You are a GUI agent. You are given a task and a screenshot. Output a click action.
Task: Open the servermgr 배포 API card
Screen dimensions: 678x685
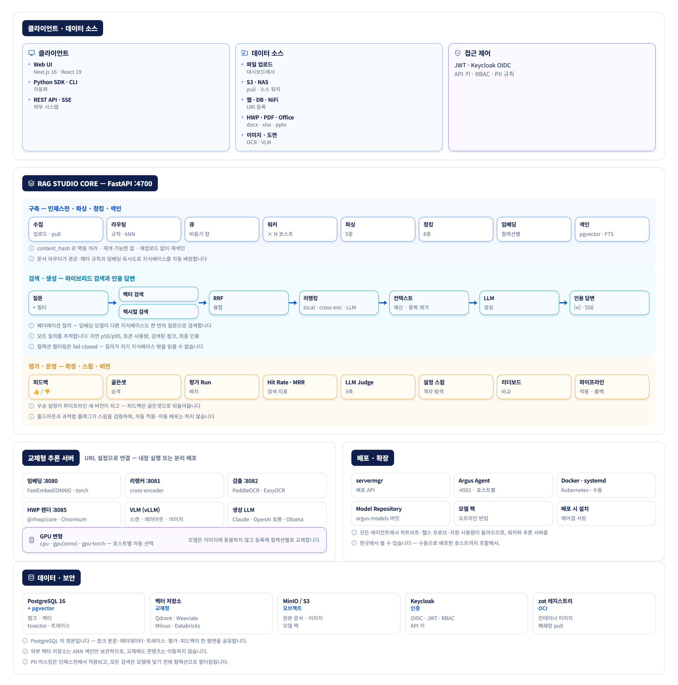point(400,485)
